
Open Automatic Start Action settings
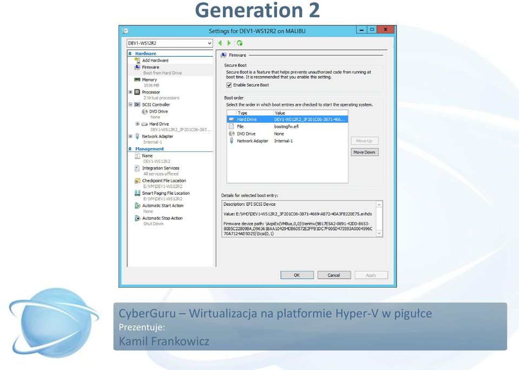coord(162,206)
